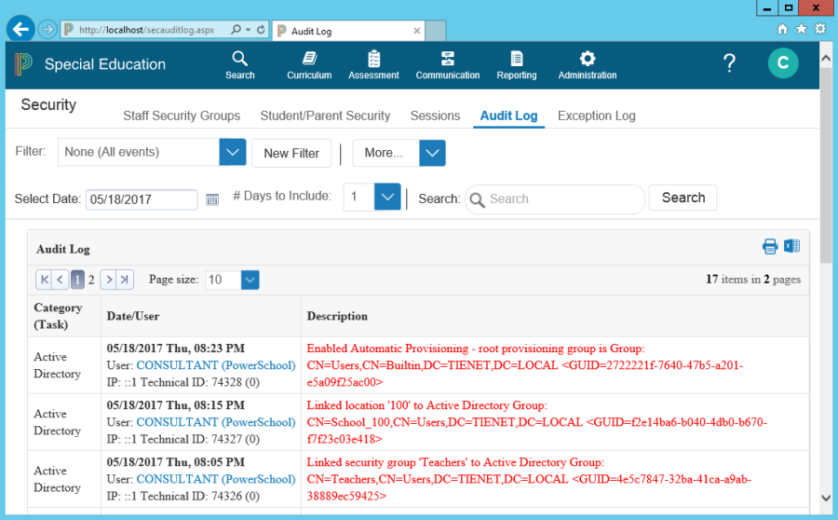Screen dimensions: 838x520
Task: Click the Select Date input field
Action: tap(141, 199)
